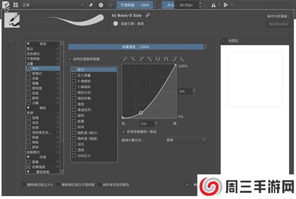Select the linear curve preset shape
Viewport: 296px width, 199px height.
pyautogui.click(x=126, y=60)
